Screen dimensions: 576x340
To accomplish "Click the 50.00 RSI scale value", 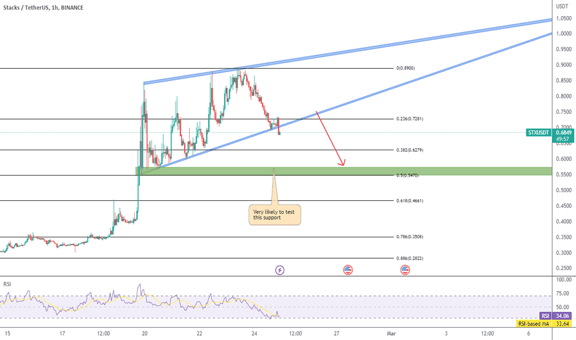I will tap(564, 307).
